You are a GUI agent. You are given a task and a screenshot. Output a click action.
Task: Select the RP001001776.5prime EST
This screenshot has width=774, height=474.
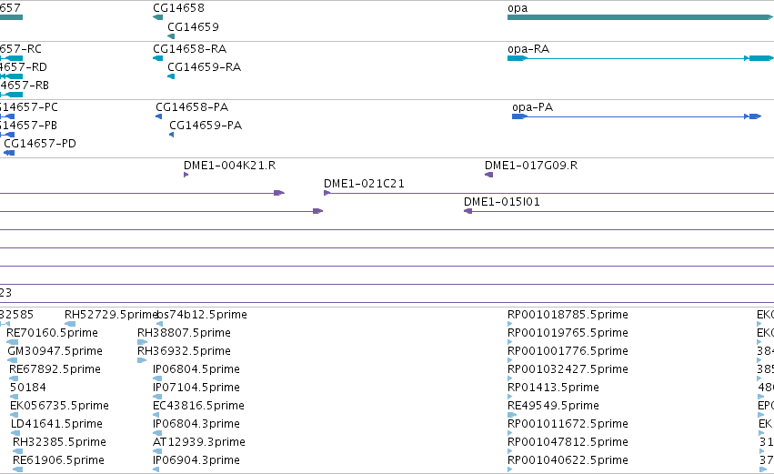click(568, 351)
